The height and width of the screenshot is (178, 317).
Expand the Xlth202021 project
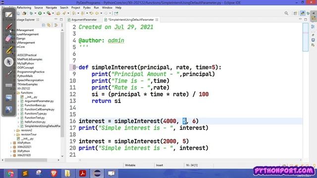11,147
